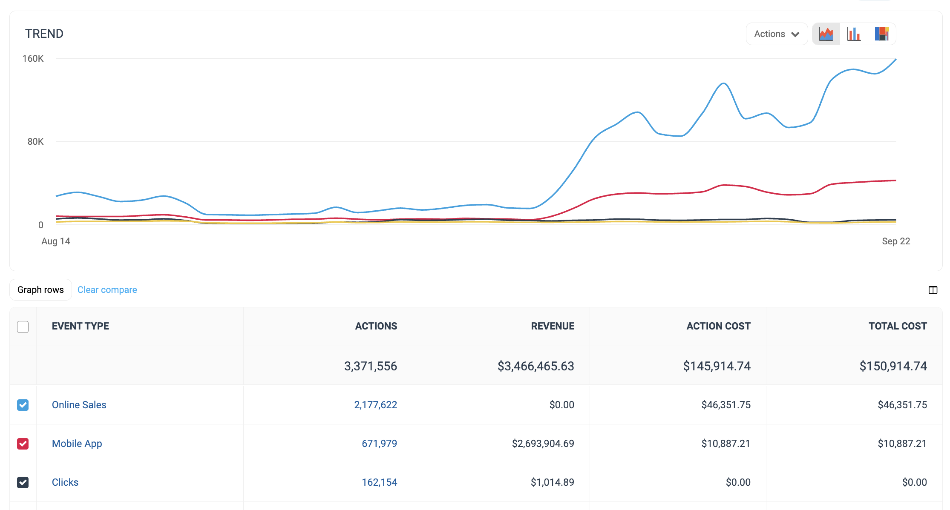Click the 80K y-axis label

coord(35,142)
